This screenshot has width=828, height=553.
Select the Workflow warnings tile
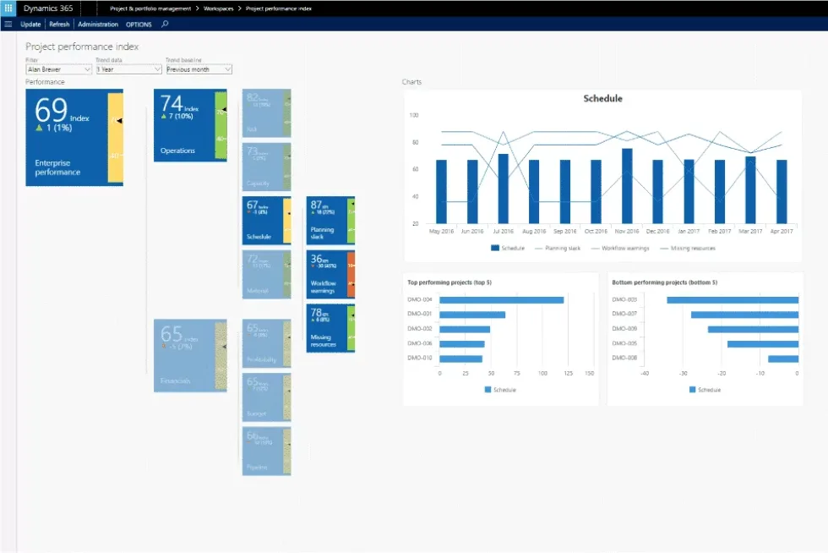(325, 274)
